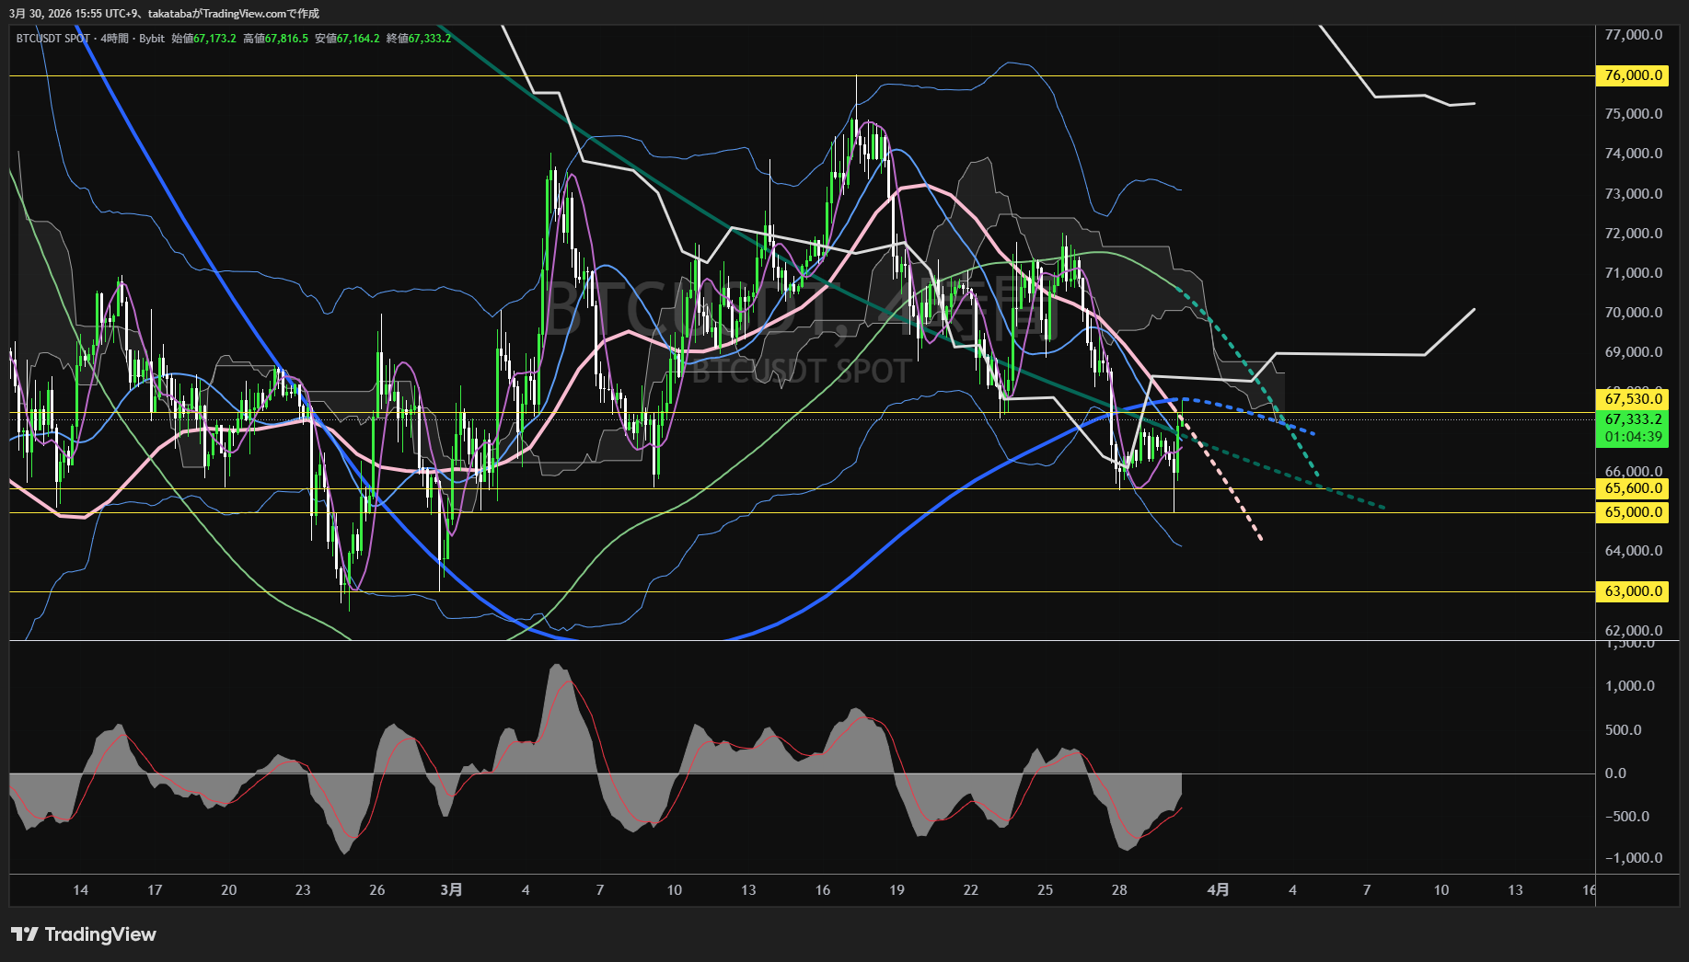The width and height of the screenshot is (1689, 962).
Task: Select the yellow 67,530.0 price label
Action: (x=1633, y=399)
